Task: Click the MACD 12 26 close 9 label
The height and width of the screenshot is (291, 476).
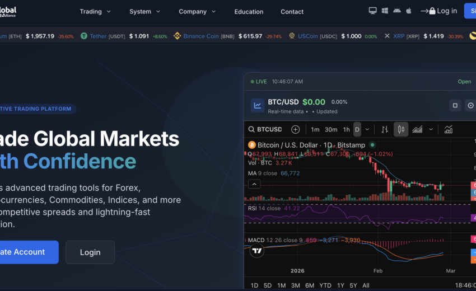Action: click(x=276, y=240)
